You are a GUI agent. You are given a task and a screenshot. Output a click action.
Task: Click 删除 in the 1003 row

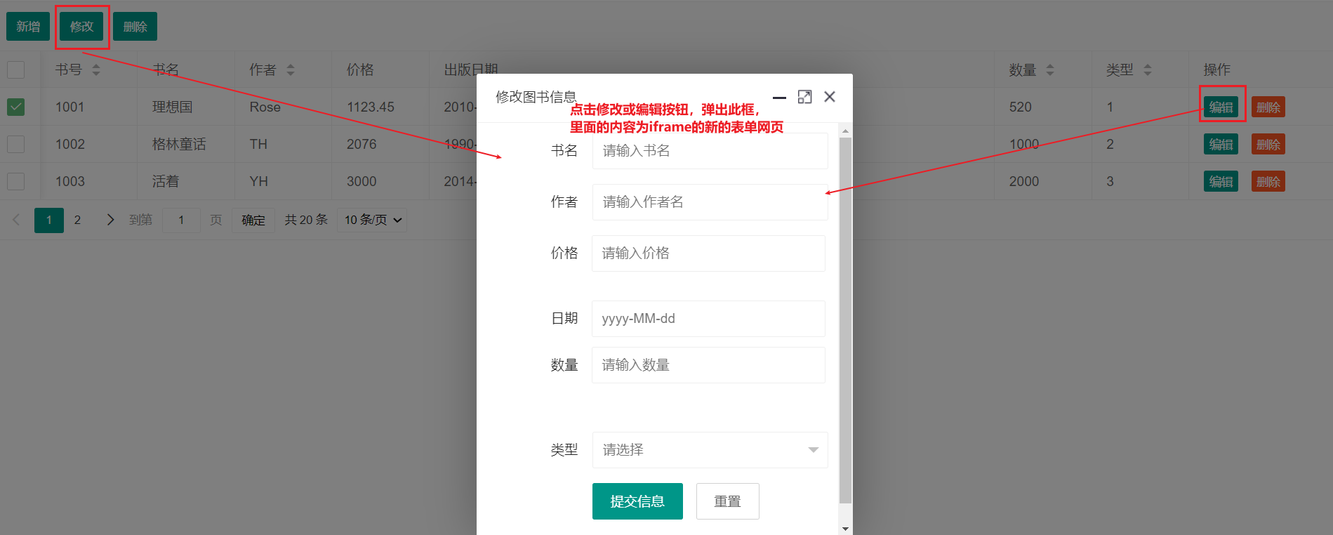pyautogui.click(x=1268, y=181)
